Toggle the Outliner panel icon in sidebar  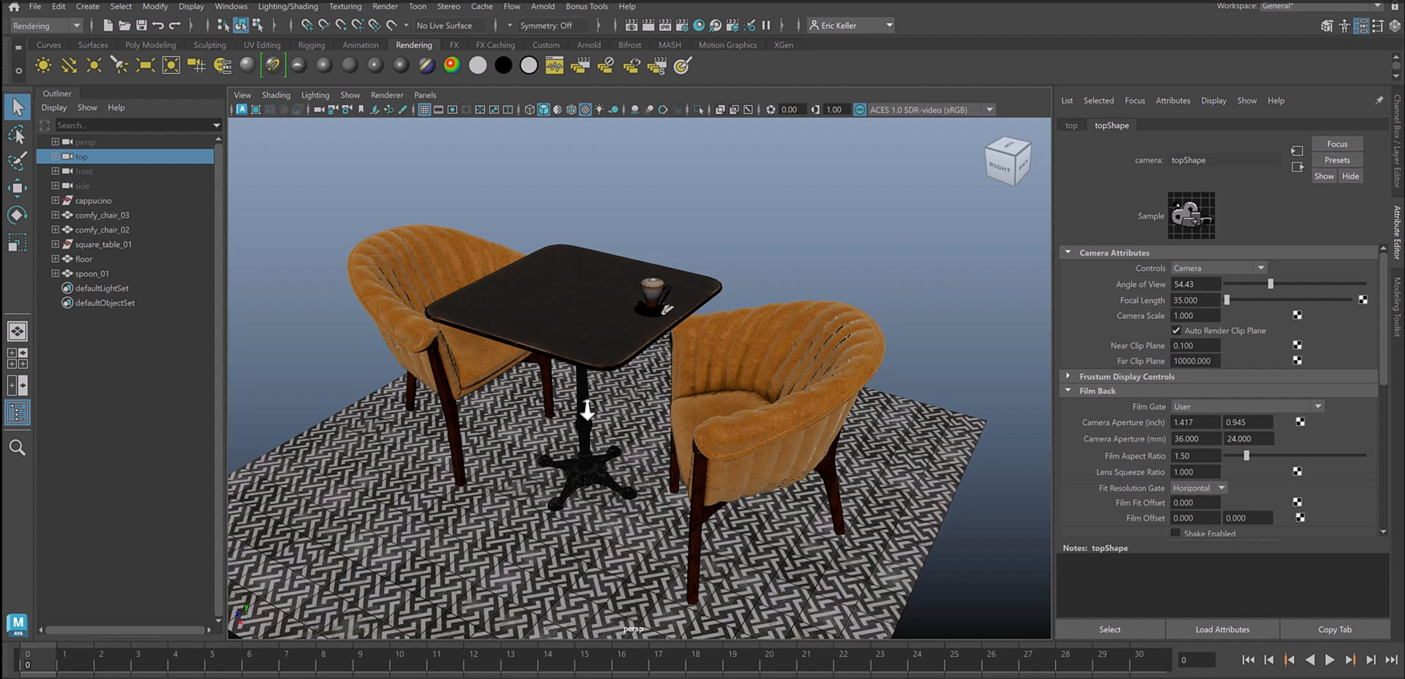[x=17, y=413]
